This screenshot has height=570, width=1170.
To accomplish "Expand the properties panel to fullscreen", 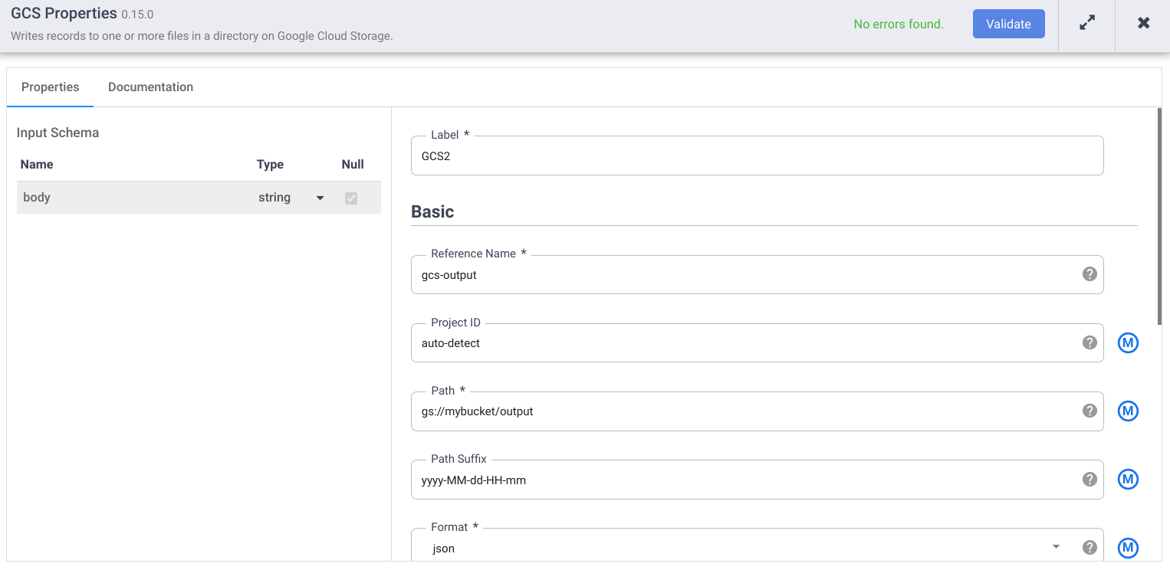I will pyautogui.click(x=1086, y=24).
